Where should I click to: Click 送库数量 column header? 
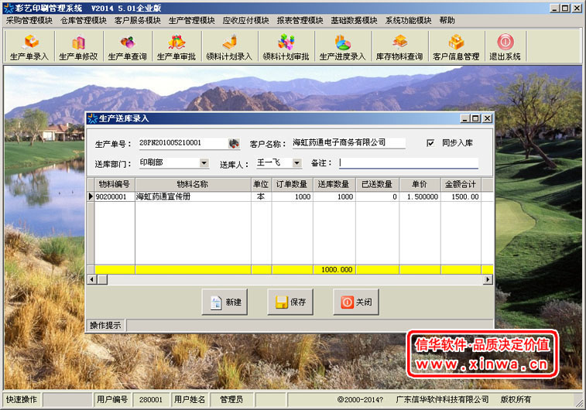click(x=334, y=184)
